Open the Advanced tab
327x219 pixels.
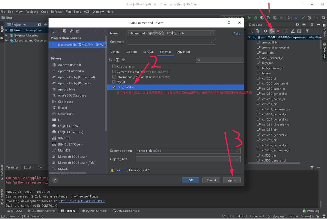184,52
